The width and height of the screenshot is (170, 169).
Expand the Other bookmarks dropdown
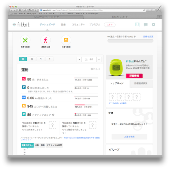(70, 14)
